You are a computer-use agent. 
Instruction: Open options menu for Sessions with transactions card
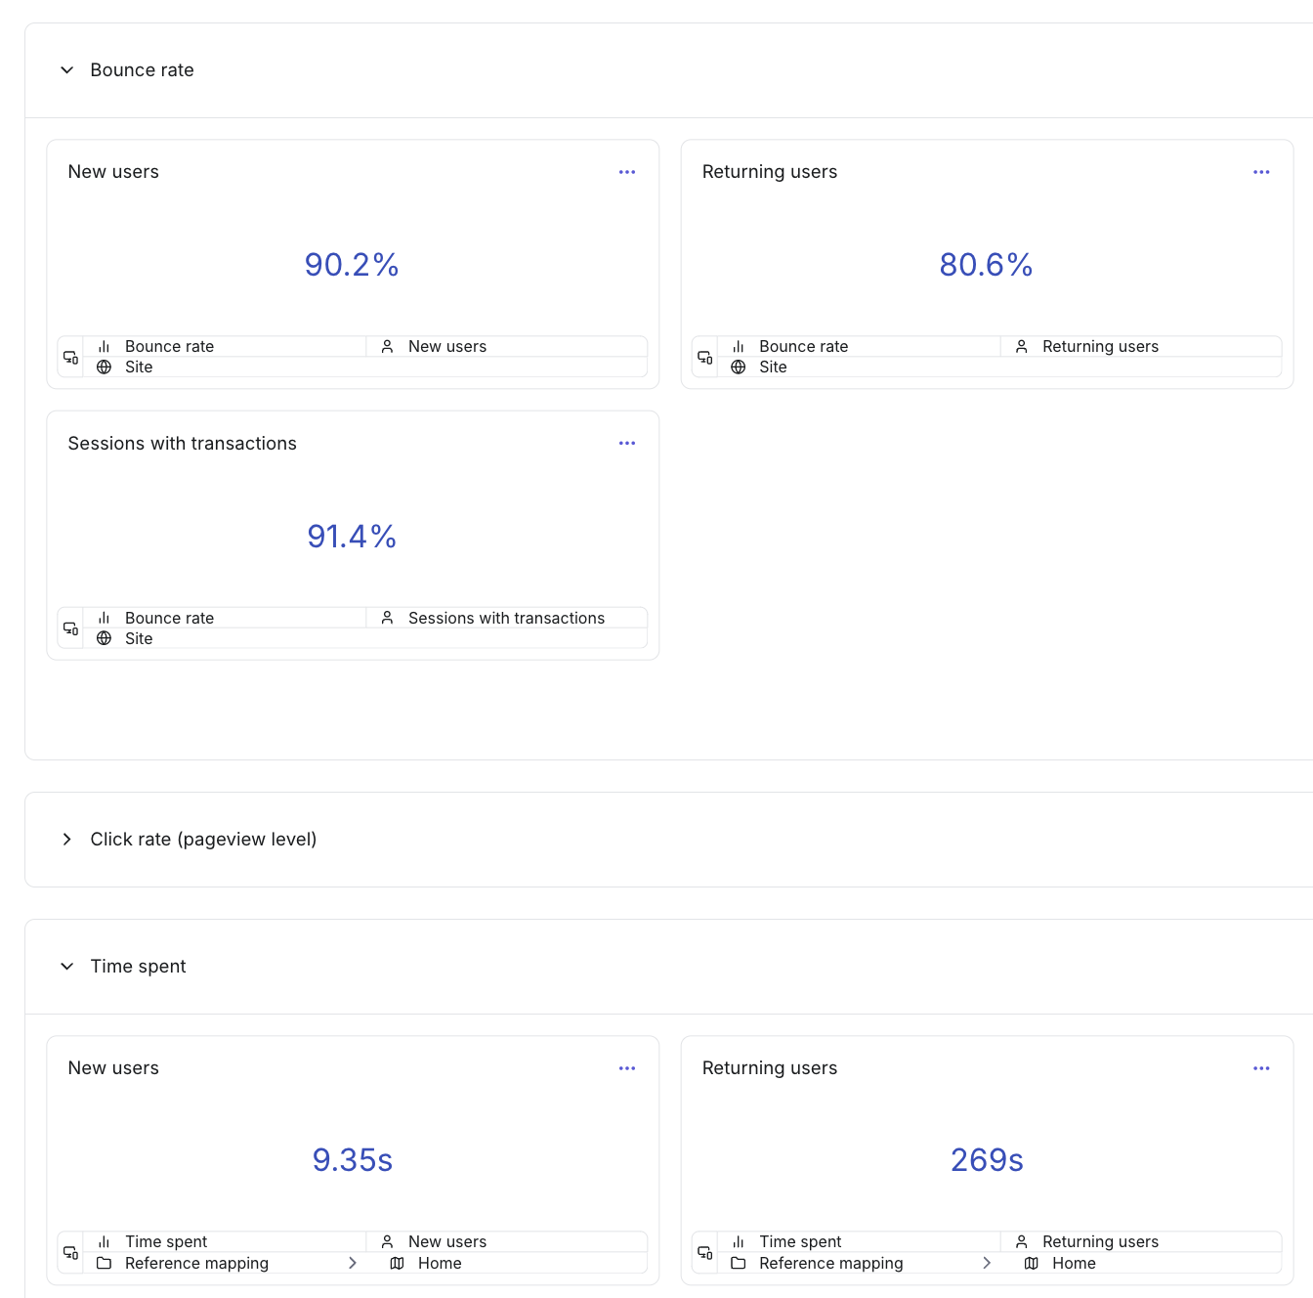(627, 444)
